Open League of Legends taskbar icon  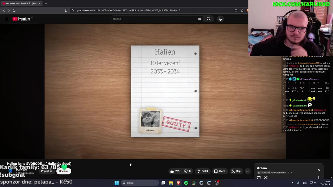click(194, 183)
